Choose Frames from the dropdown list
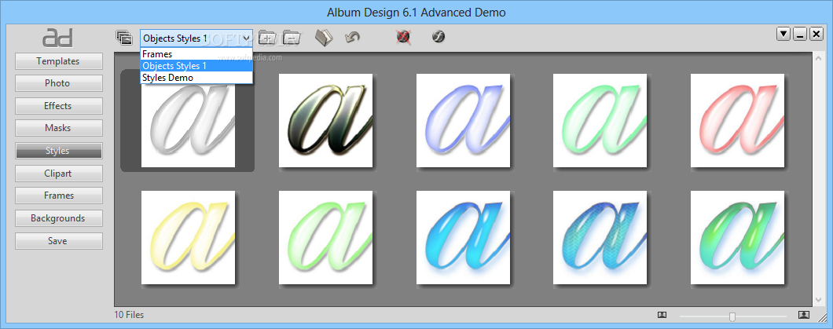 tap(196, 54)
